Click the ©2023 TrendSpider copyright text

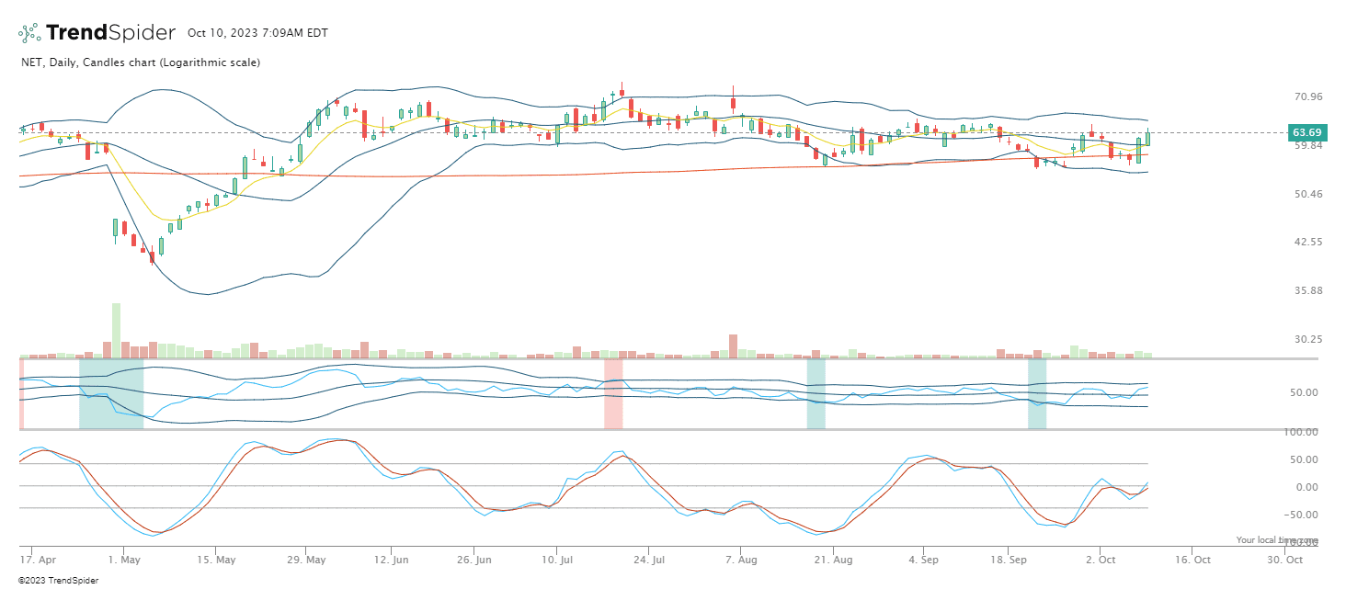58,581
